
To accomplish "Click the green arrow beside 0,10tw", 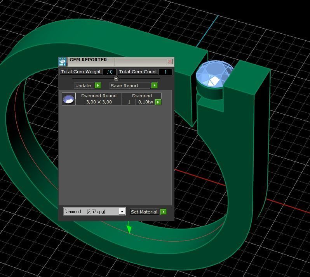I will 158,102.
